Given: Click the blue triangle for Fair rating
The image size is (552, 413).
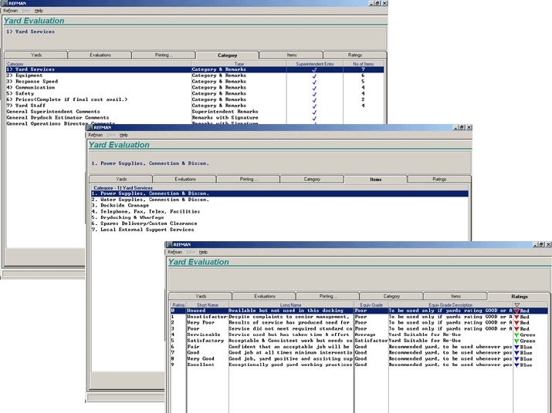Looking at the screenshot, I should (x=516, y=347).
